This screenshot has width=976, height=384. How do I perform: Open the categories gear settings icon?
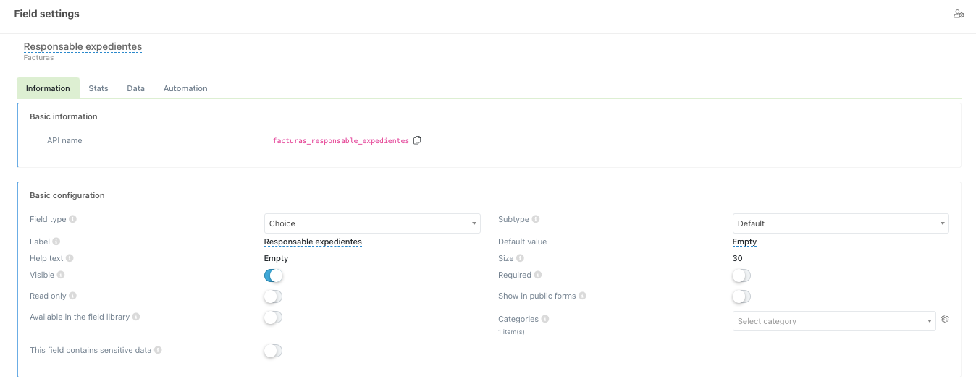[x=945, y=319]
